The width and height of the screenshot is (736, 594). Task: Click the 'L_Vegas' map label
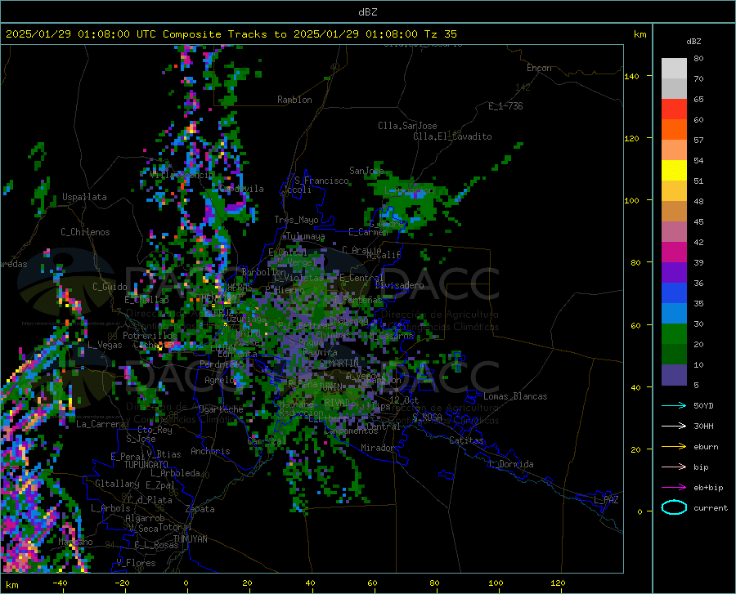[105, 345]
